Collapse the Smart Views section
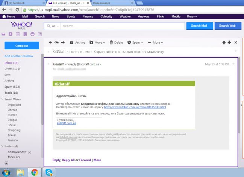This screenshot has width=244, height=177. click(2, 99)
